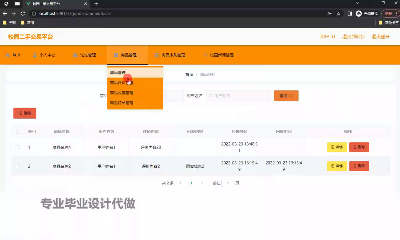
Task: Open 详情 for 商品名称4 row
Action: [337, 147]
